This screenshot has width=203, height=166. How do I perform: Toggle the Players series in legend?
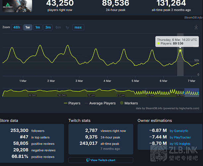(72, 103)
